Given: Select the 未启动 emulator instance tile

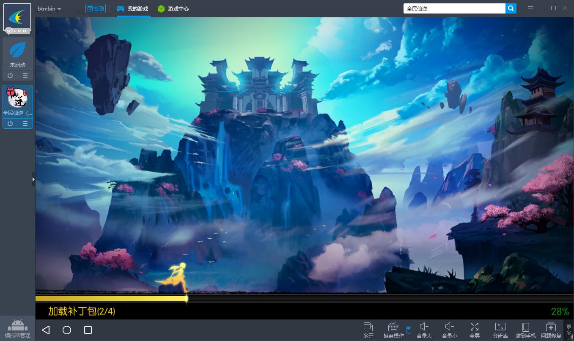Looking at the screenshot, I should click(18, 54).
